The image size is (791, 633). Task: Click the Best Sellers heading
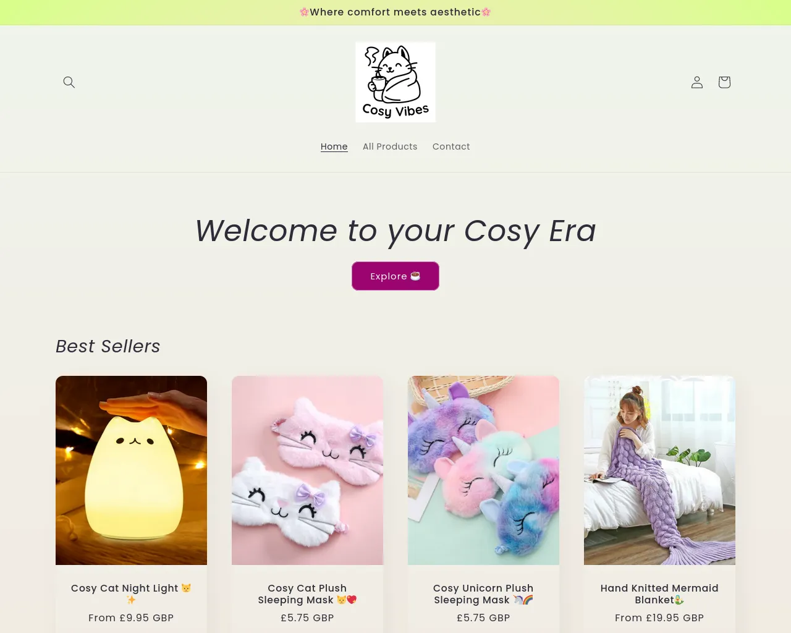(108, 346)
